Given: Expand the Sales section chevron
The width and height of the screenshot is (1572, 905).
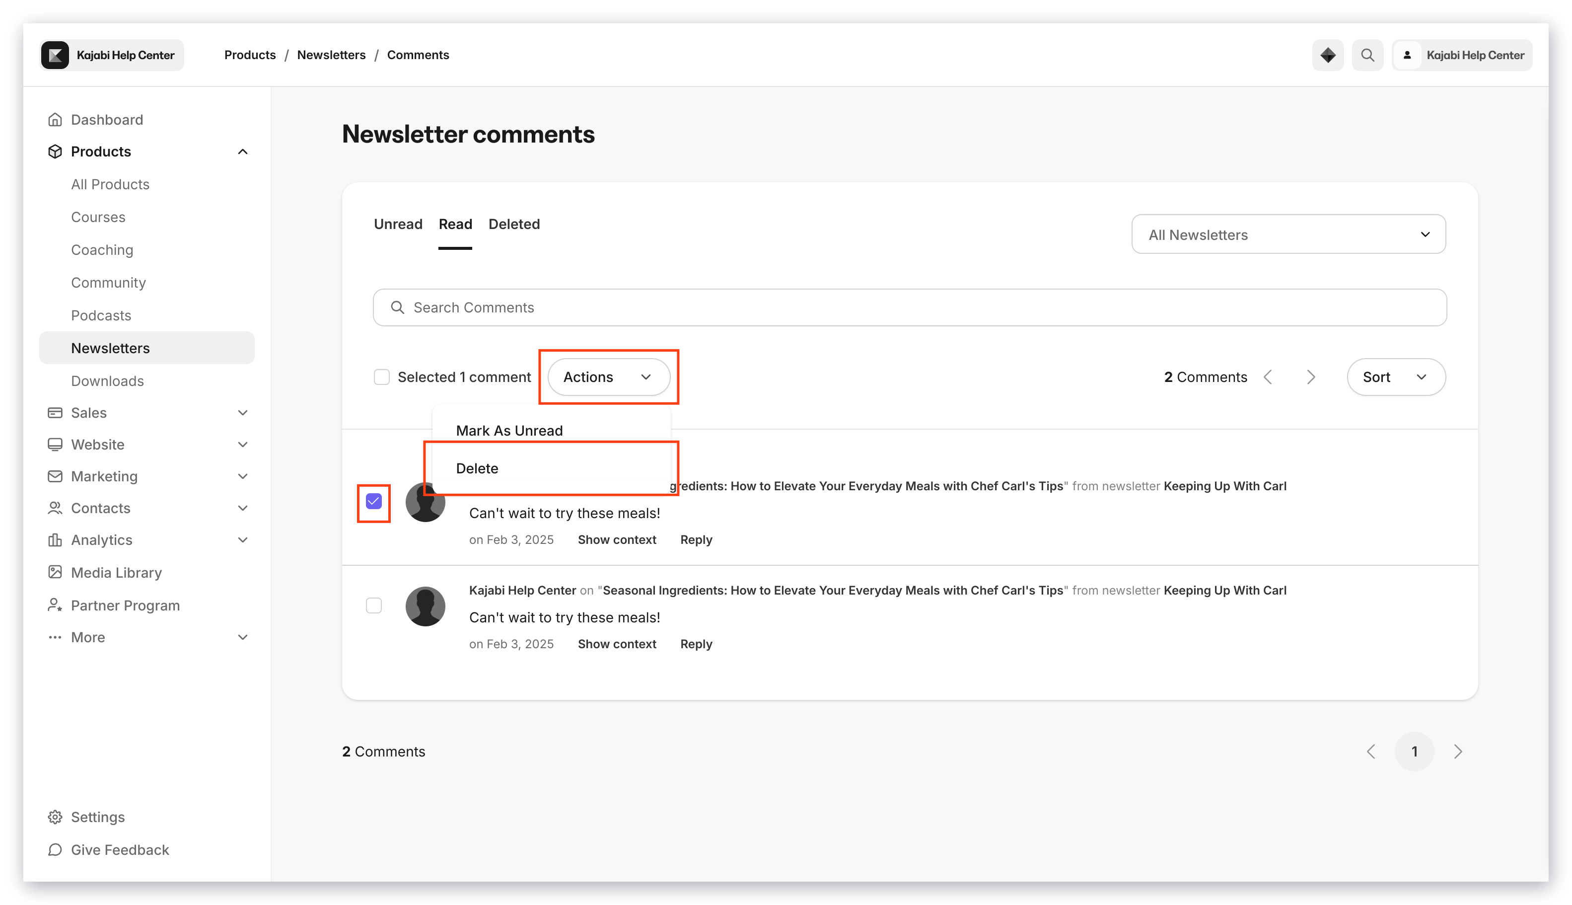Looking at the screenshot, I should tap(242, 412).
